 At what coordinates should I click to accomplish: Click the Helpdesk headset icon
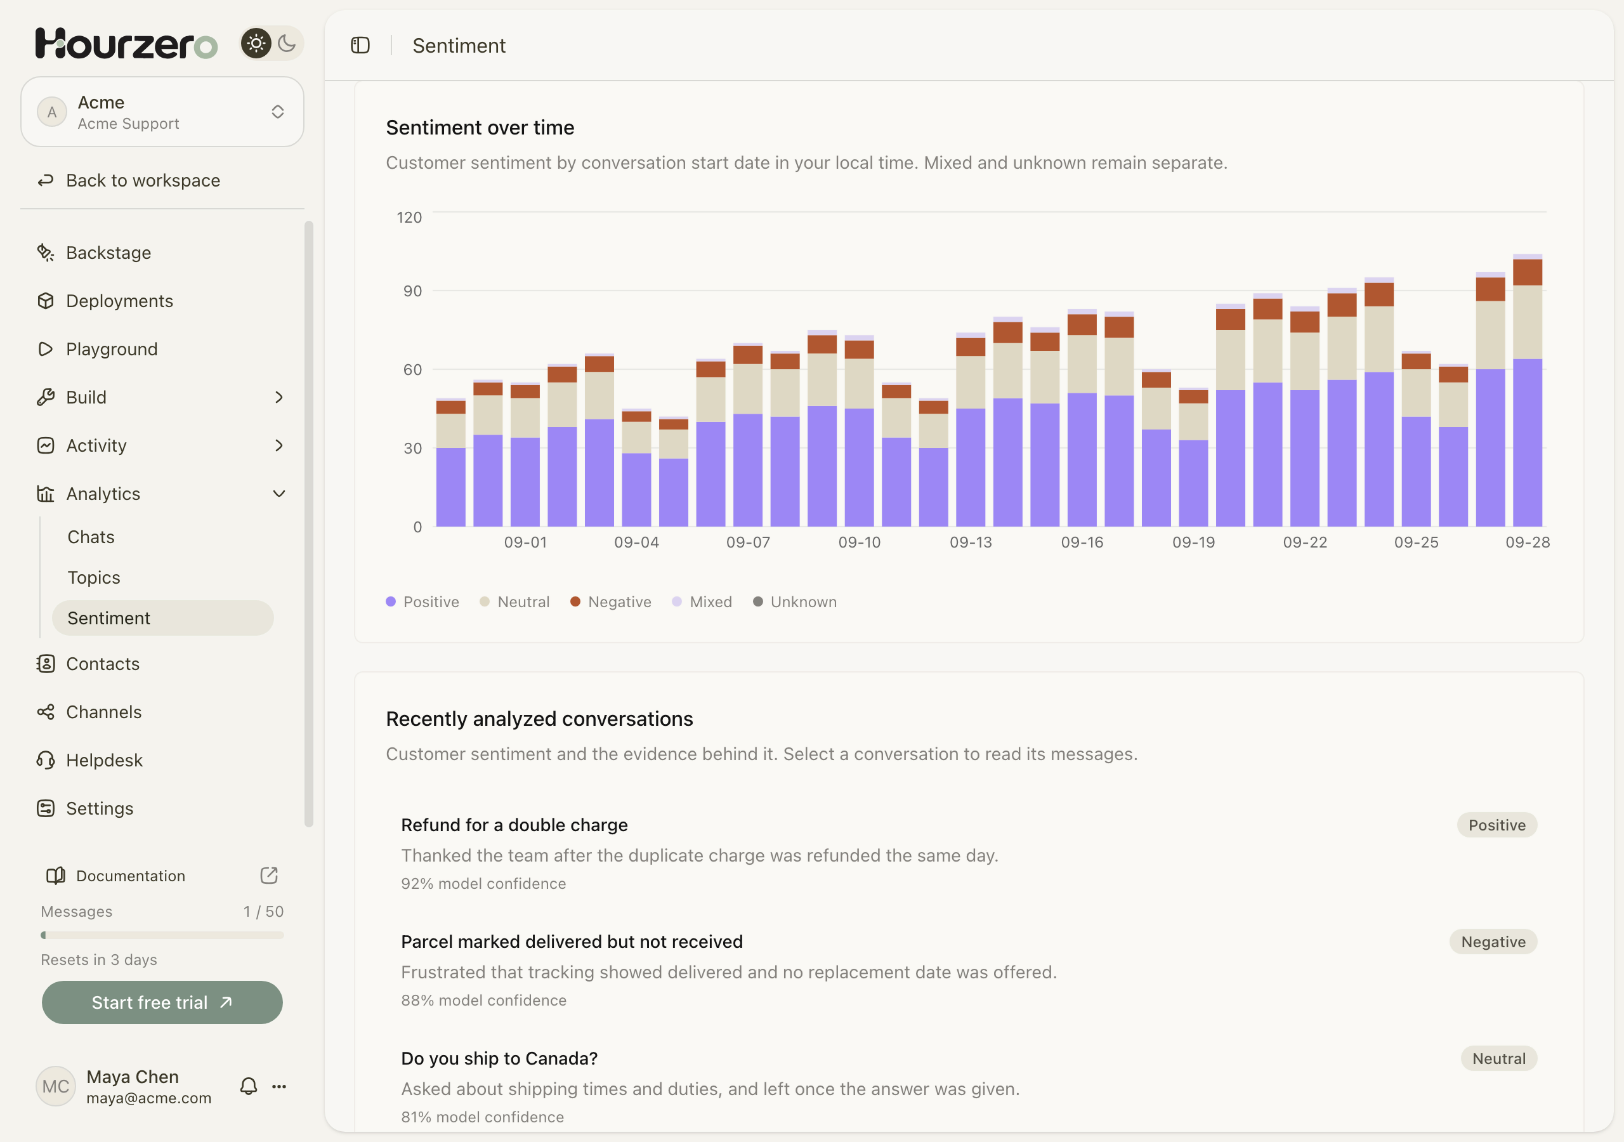coord(46,760)
